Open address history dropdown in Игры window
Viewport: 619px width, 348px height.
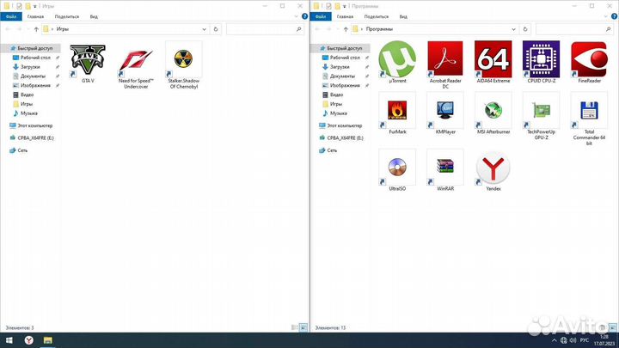point(204,29)
